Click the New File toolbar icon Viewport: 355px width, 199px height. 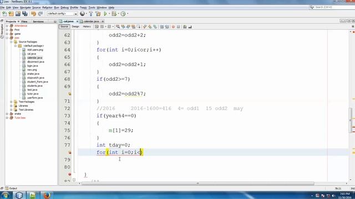pos(4,14)
